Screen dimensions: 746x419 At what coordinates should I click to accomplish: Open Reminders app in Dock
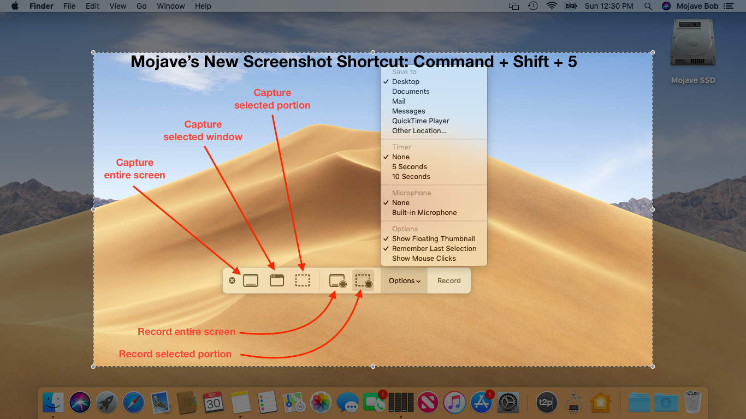tap(268, 403)
